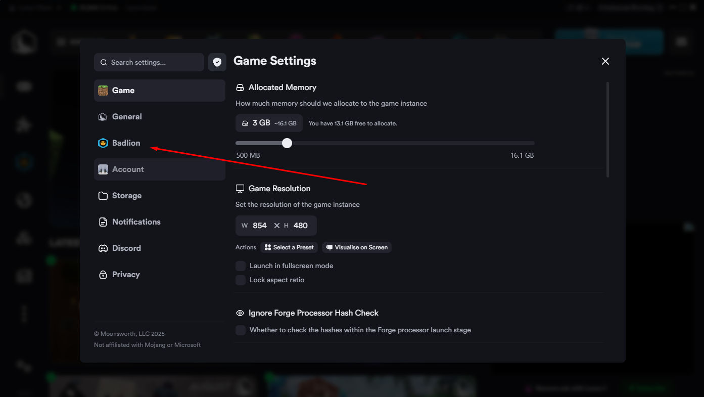
Task: Open the Select a Preset dropdown
Action: pos(289,247)
